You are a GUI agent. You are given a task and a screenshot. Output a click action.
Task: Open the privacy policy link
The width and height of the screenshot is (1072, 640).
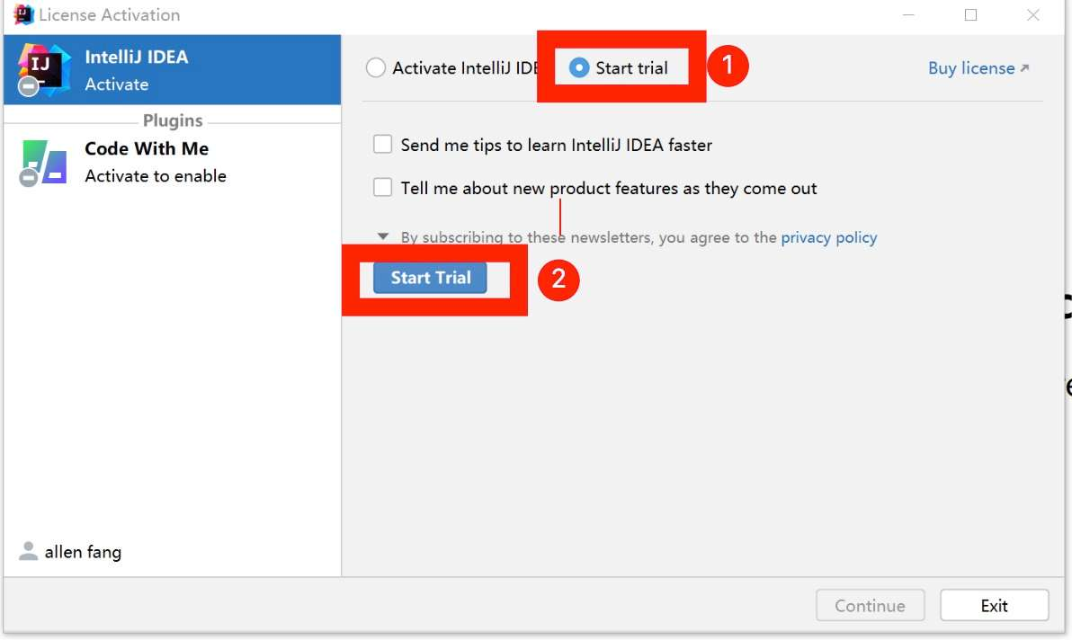(x=828, y=237)
